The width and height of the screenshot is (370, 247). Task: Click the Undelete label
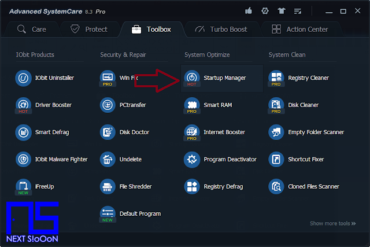130,160
